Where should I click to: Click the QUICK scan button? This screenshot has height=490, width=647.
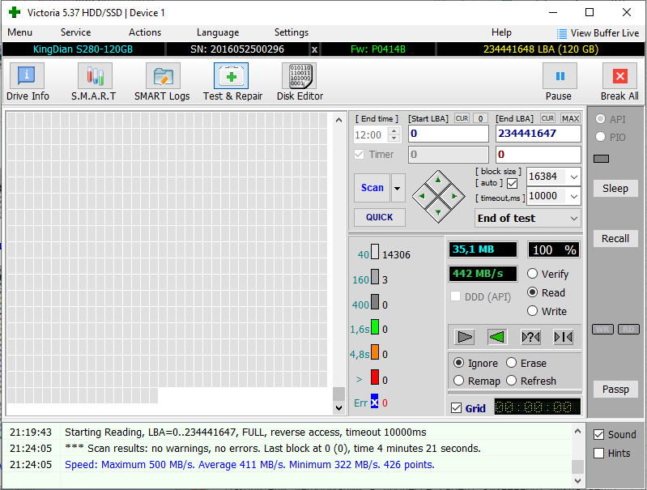tap(379, 217)
